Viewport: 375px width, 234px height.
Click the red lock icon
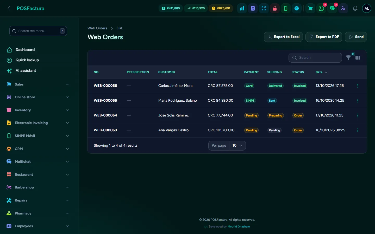click(275, 8)
